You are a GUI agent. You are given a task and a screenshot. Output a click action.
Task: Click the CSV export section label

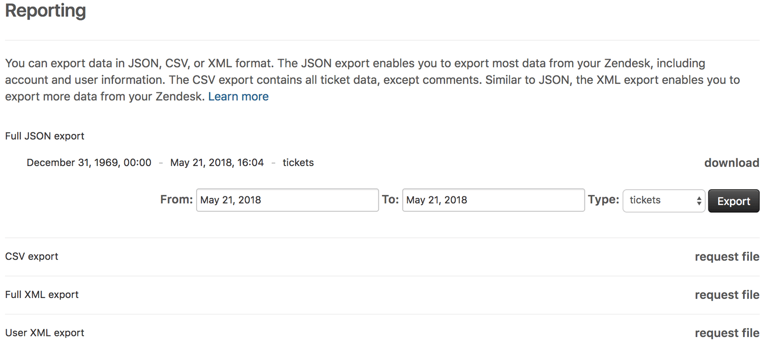click(31, 256)
